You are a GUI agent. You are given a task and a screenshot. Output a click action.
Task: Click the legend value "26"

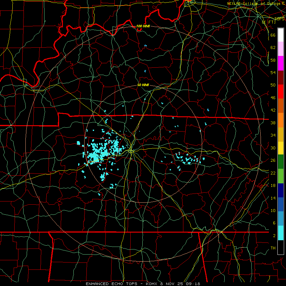(273, 160)
